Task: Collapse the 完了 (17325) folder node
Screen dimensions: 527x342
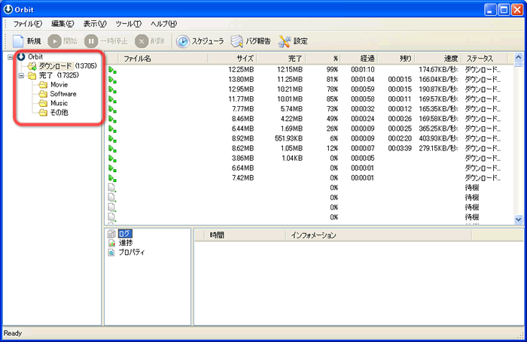Action: point(21,75)
